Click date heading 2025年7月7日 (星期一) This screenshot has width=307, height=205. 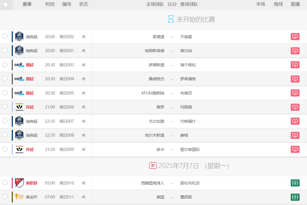[194, 165]
